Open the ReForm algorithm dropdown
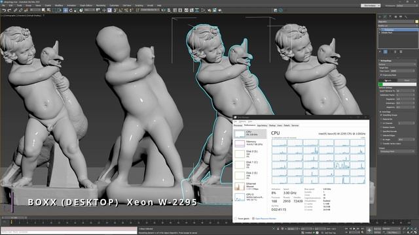This screenshot has width=419, height=235. tap(397, 64)
